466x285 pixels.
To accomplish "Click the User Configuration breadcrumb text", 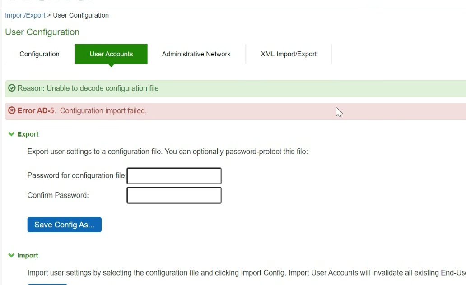I will 81,15.
